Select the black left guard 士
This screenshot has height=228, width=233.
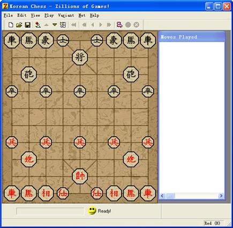pos(63,41)
